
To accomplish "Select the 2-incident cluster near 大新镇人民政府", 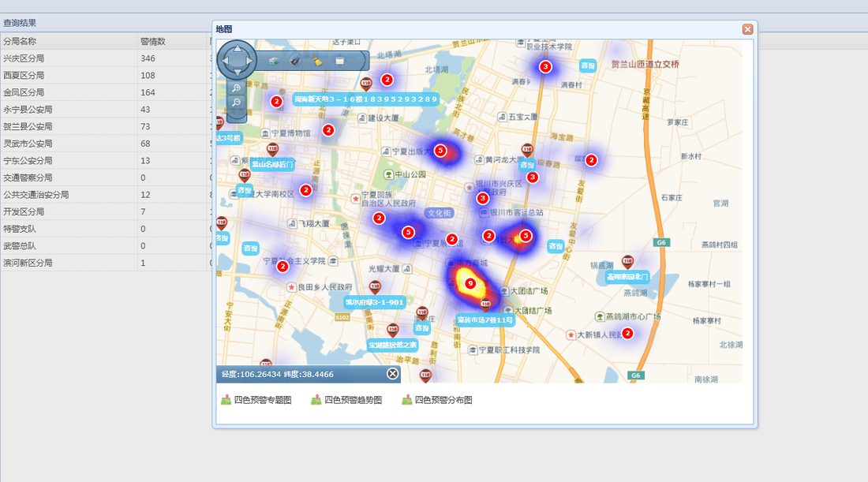I will [x=627, y=333].
